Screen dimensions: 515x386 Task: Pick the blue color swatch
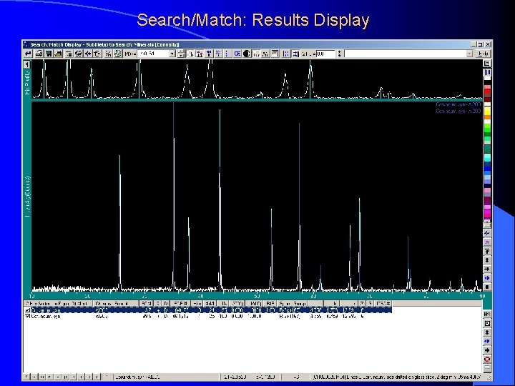coord(487,170)
